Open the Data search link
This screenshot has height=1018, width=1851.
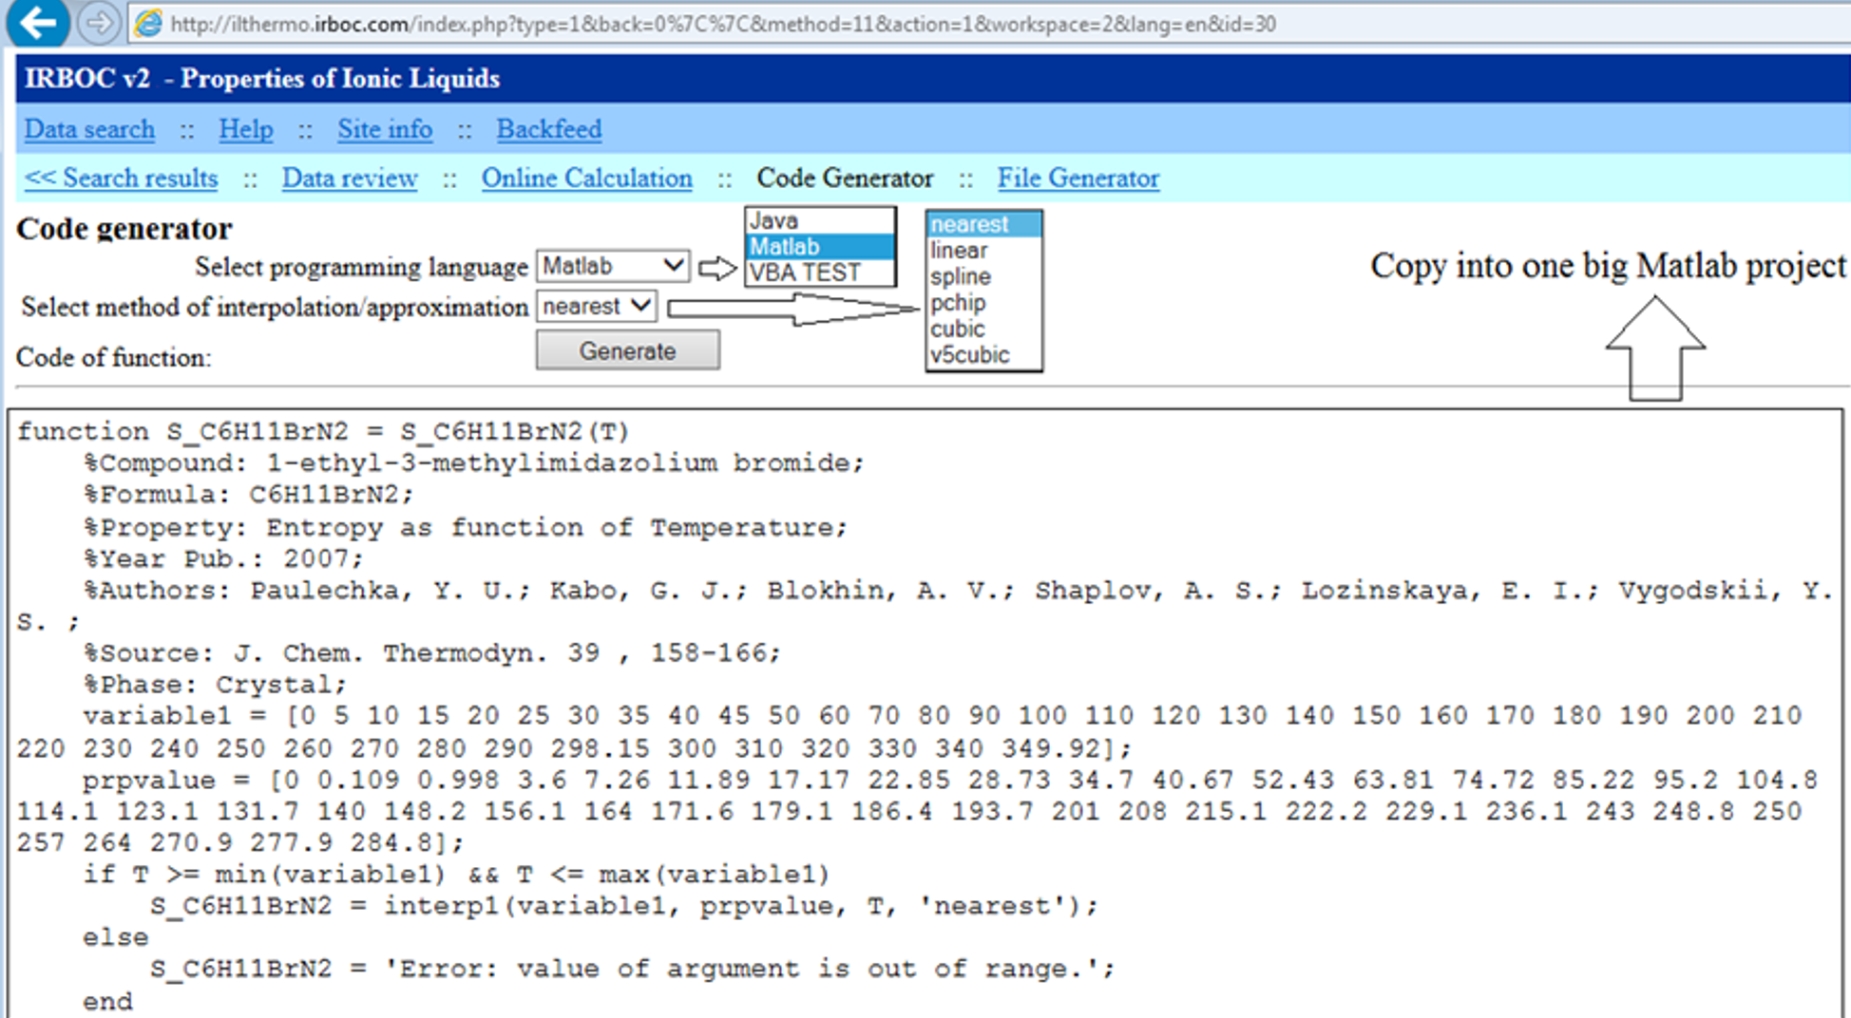click(x=89, y=129)
